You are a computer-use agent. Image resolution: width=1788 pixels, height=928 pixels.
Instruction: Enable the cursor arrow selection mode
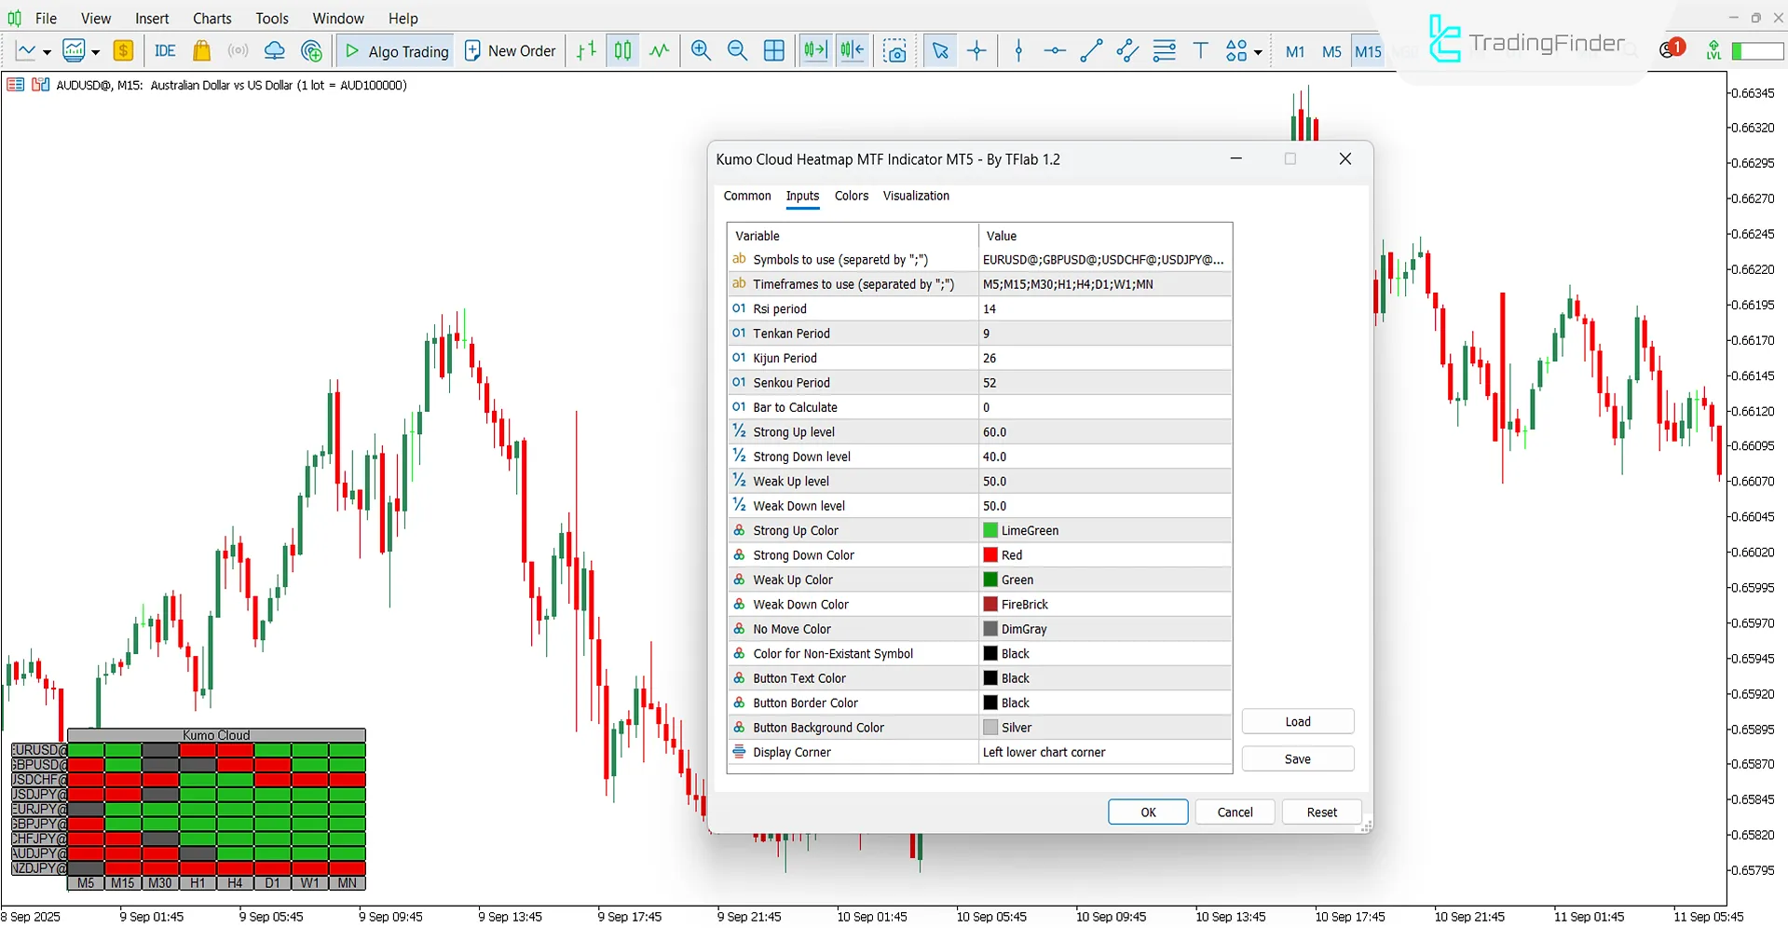point(940,50)
